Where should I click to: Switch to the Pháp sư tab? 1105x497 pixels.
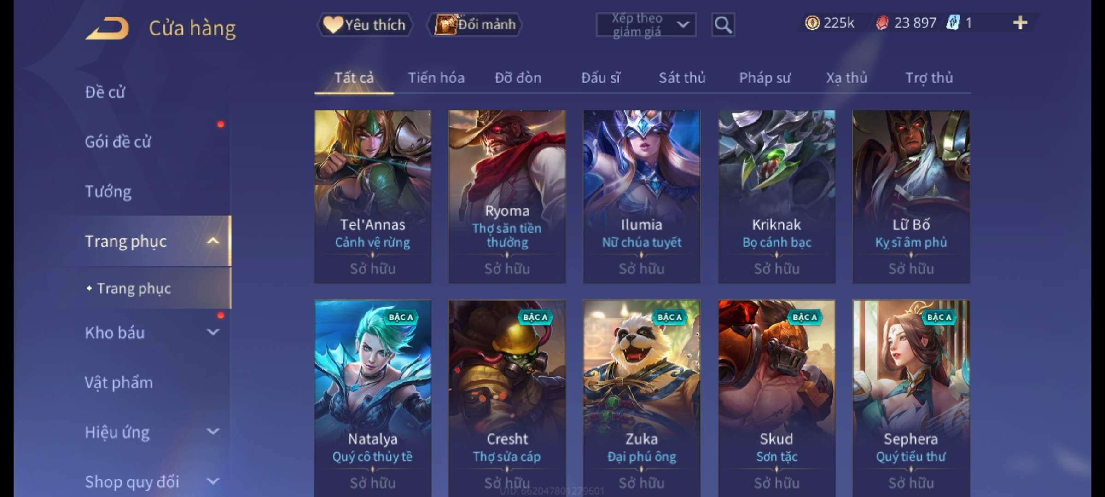pos(765,78)
